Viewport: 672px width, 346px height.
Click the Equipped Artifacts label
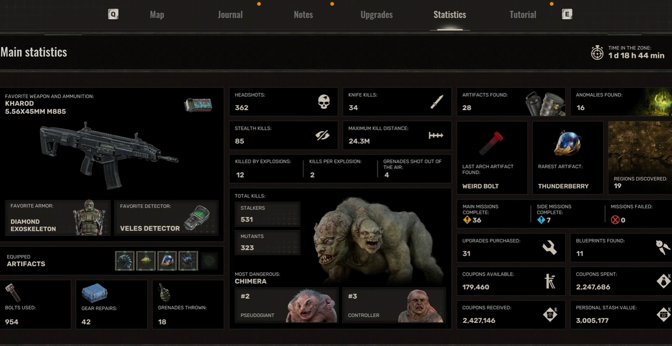[26, 261]
